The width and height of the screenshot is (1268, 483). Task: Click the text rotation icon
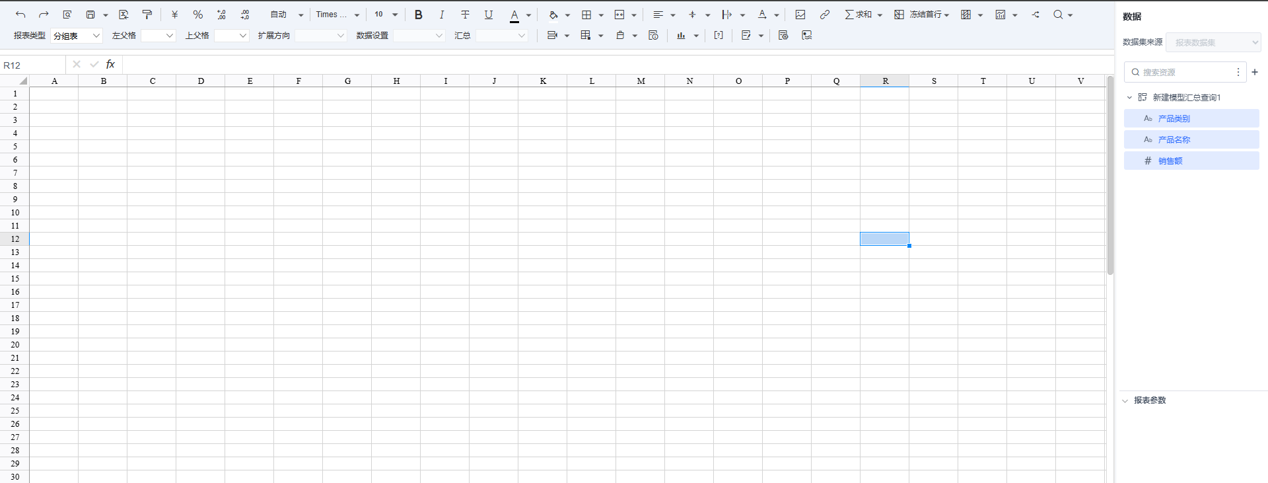coord(762,15)
